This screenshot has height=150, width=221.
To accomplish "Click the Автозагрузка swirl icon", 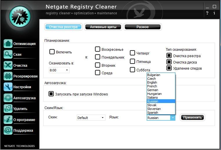I will (x=8, y=98).
